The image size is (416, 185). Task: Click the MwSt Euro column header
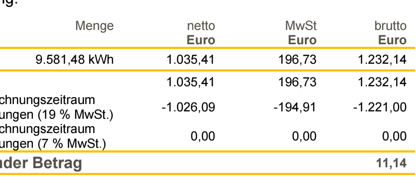point(302,33)
